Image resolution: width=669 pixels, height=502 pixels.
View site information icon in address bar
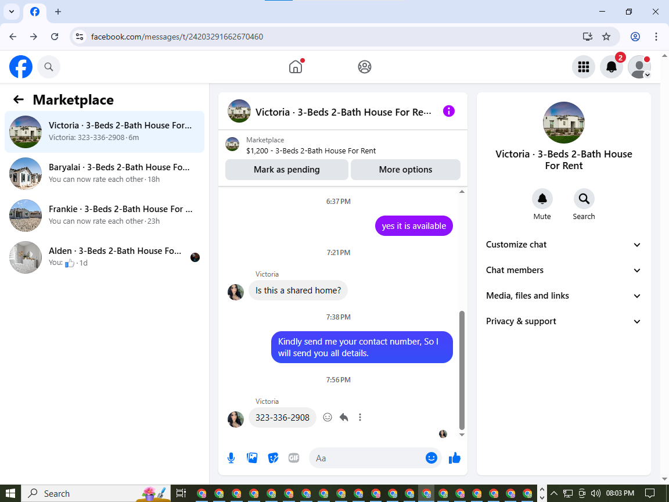point(80,37)
